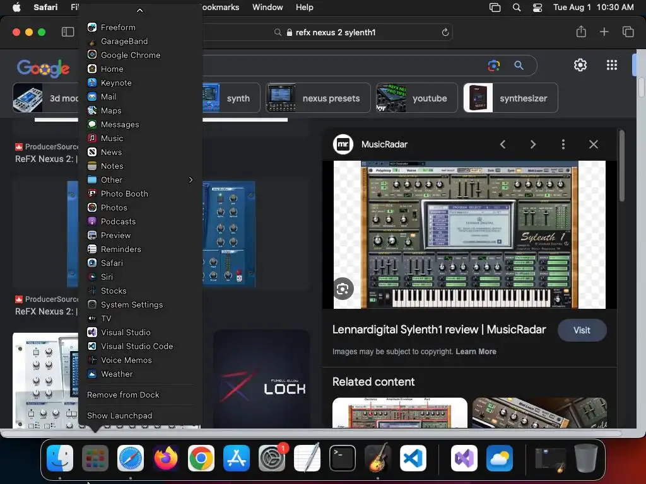This screenshot has width=646, height=484.
Task: Open a new tab with plus icon
Action: pyautogui.click(x=604, y=32)
